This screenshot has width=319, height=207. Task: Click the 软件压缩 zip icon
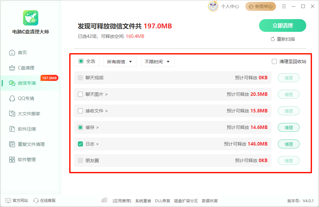point(12,129)
